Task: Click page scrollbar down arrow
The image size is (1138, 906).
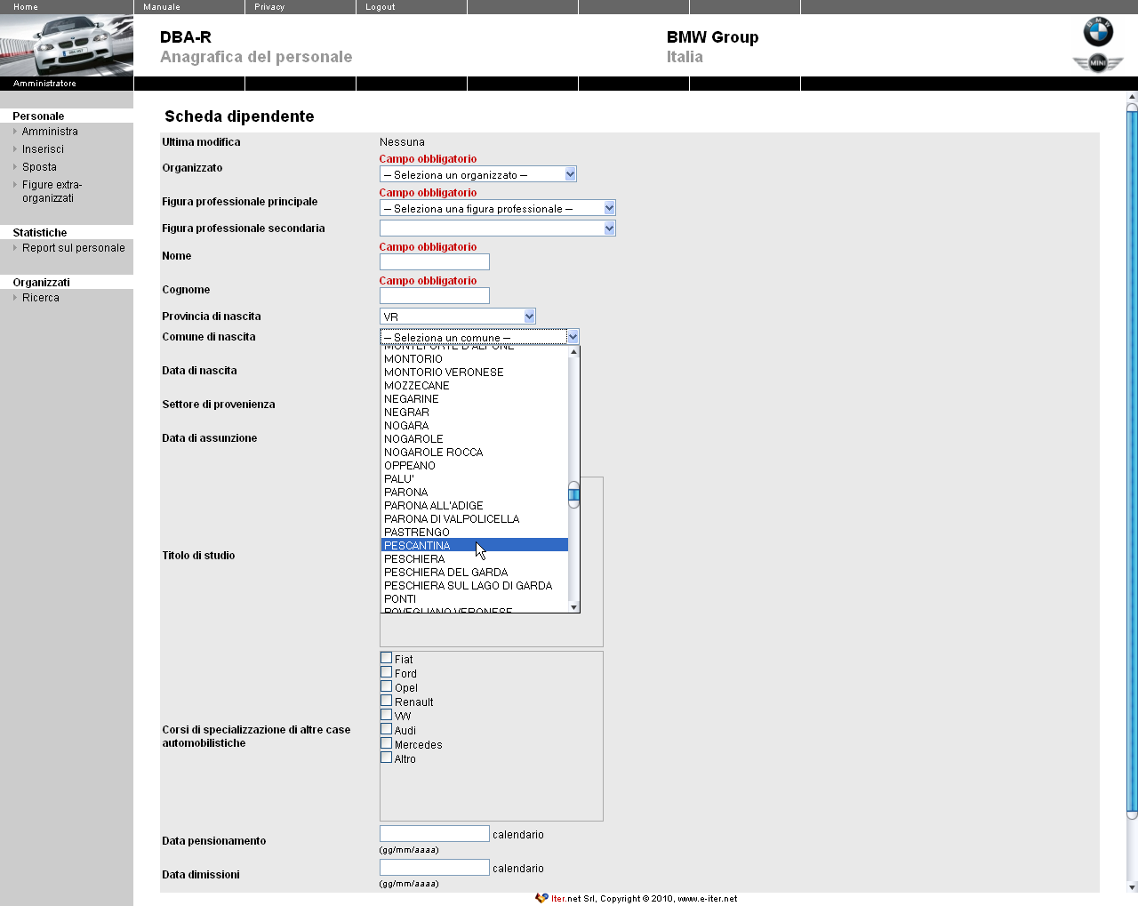Action: (1132, 887)
